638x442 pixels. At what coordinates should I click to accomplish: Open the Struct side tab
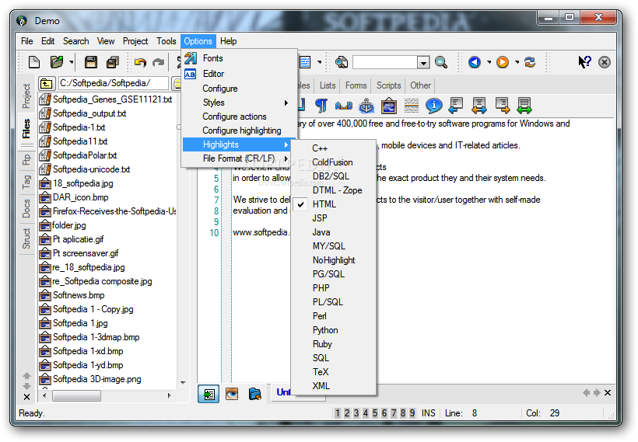[x=26, y=238]
